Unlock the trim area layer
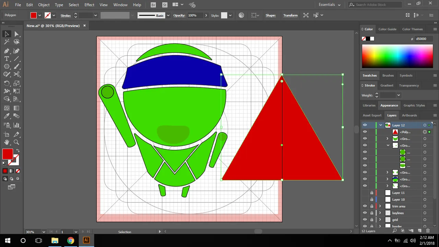This screenshot has width=439, height=247. click(372, 206)
